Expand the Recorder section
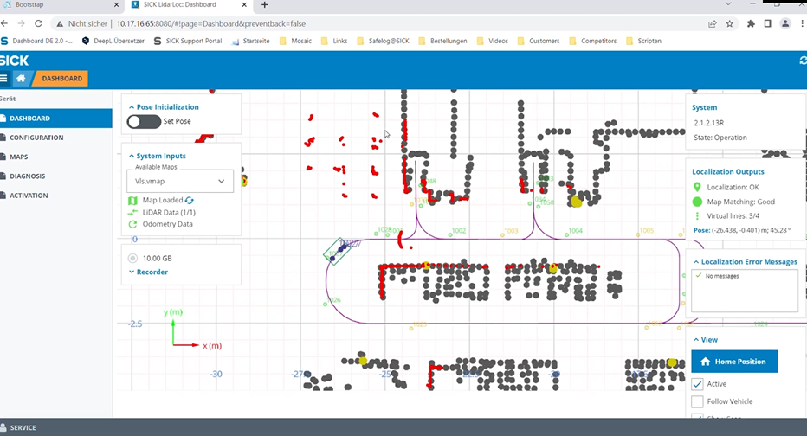 click(148, 272)
